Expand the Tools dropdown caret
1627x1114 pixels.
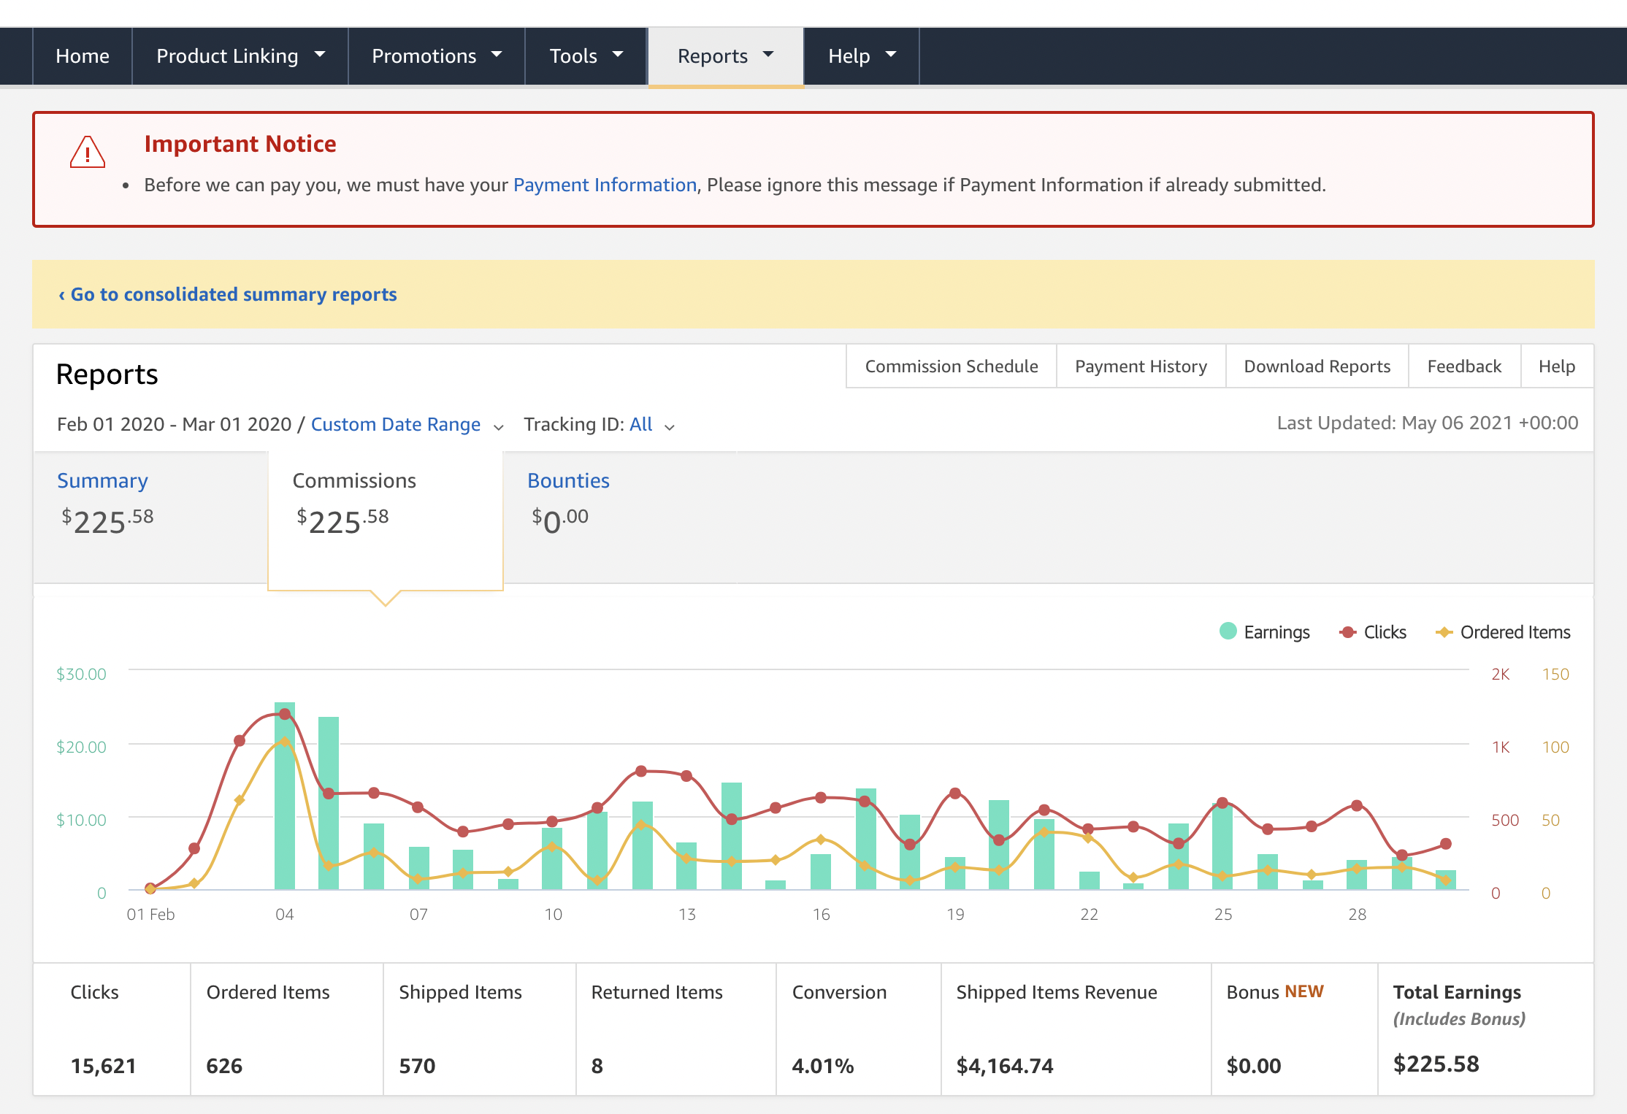(x=618, y=55)
